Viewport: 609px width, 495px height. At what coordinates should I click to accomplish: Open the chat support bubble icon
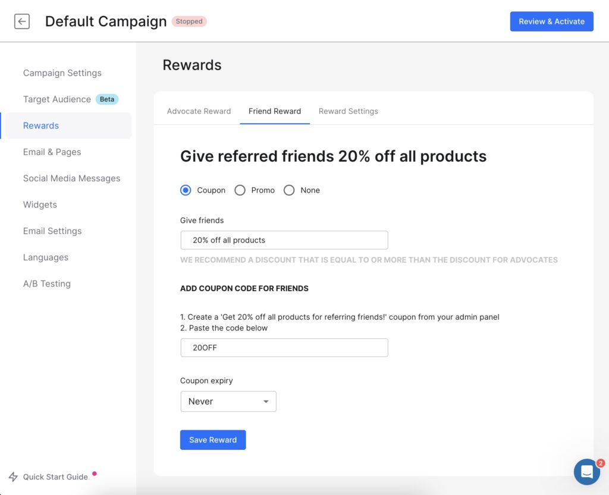coord(586,472)
